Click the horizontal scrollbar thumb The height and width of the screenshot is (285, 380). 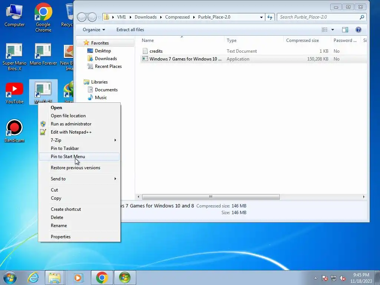(x=211, y=197)
